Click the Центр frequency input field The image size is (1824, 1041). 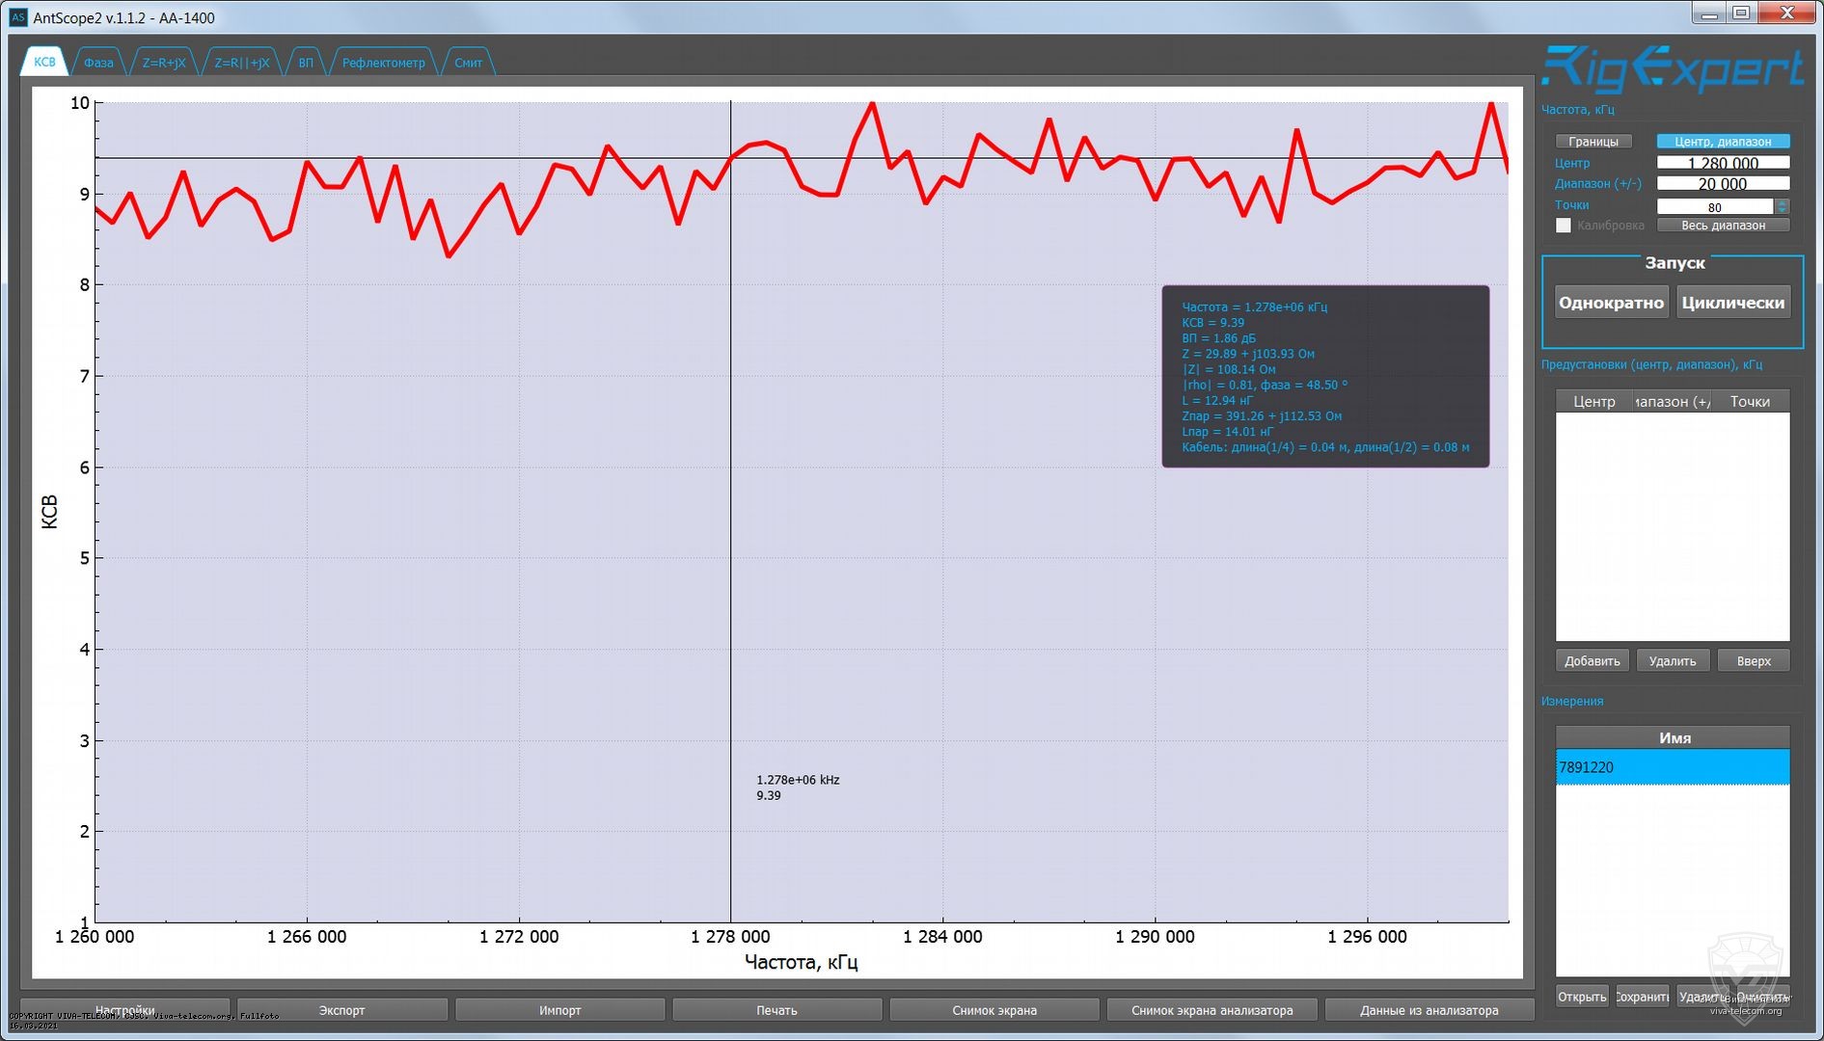coord(1722,163)
